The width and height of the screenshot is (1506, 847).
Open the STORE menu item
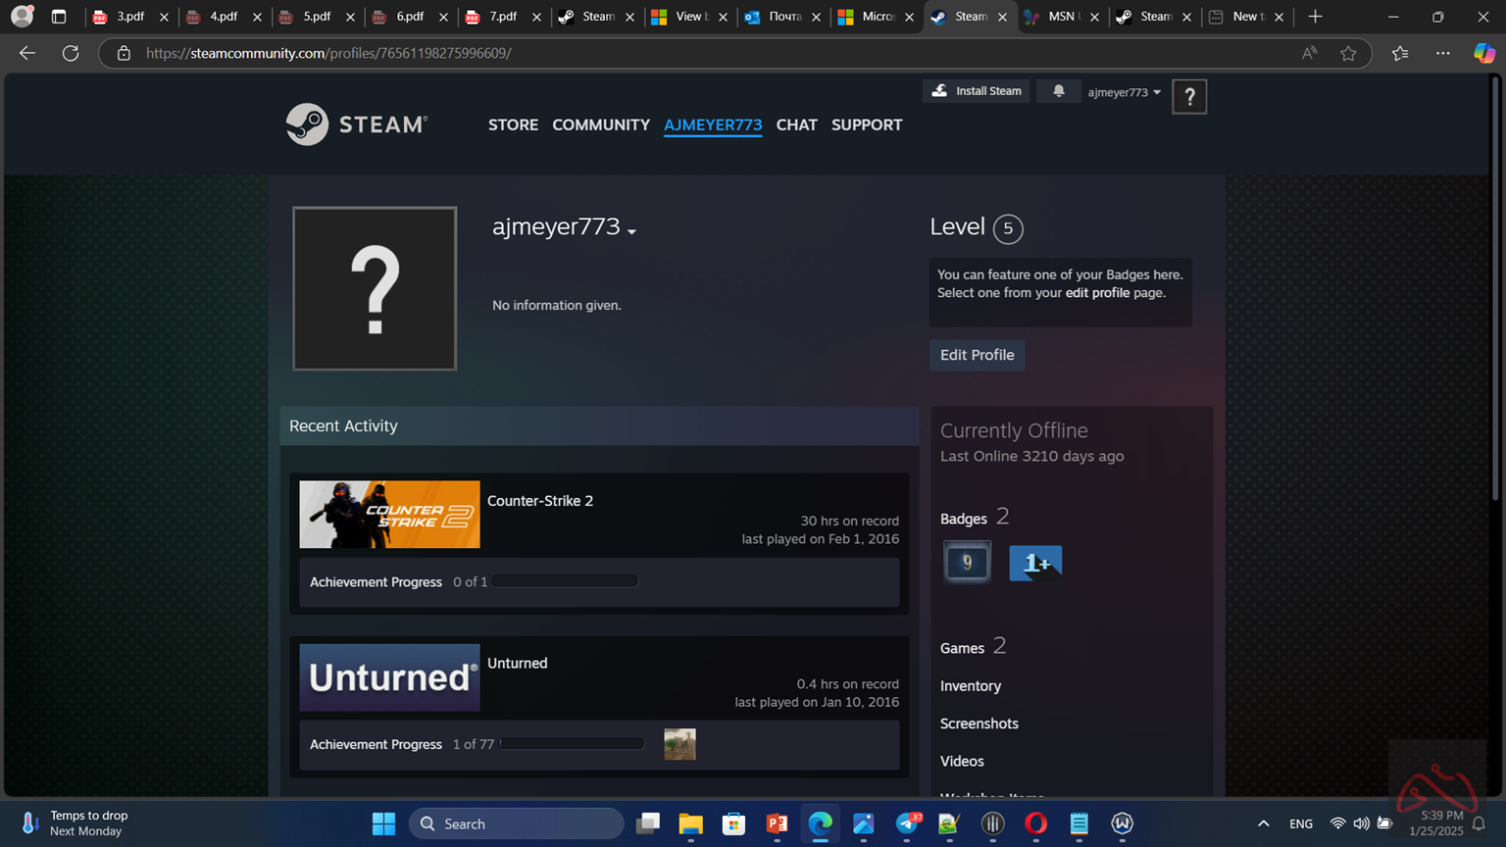click(513, 125)
